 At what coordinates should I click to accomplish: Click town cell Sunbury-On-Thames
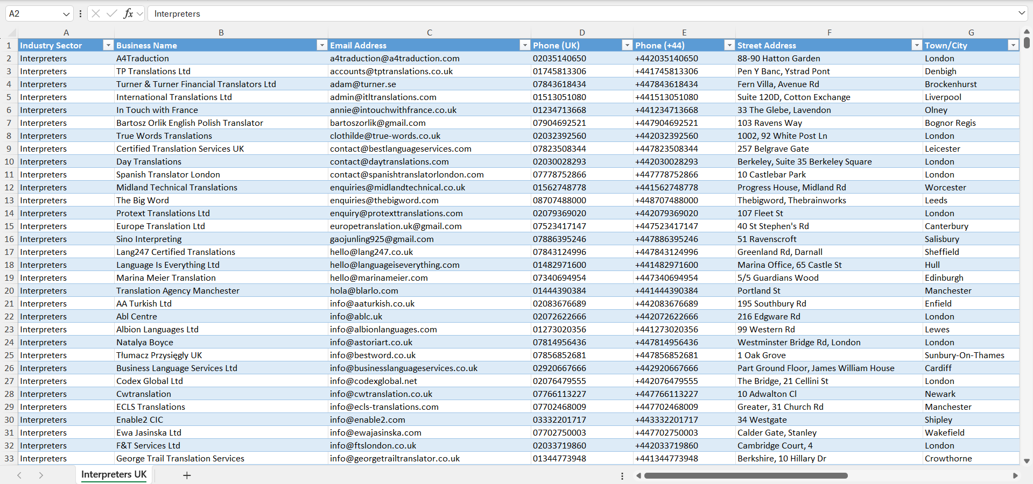click(x=971, y=355)
